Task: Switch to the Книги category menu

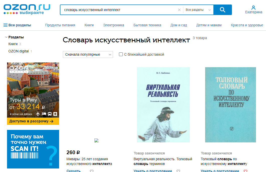Action: (89, 25)
